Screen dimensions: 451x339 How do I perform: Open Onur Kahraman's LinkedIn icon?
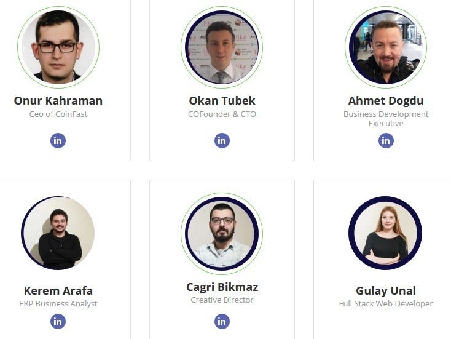pyautogui.click(x=58, y=140)
